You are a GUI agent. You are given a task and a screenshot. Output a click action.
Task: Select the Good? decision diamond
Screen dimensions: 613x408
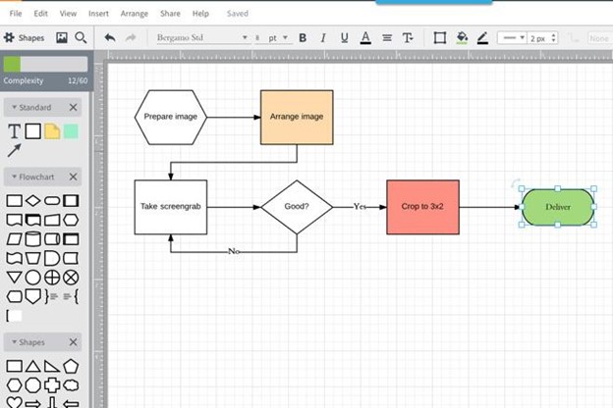[x=297, y=207]
